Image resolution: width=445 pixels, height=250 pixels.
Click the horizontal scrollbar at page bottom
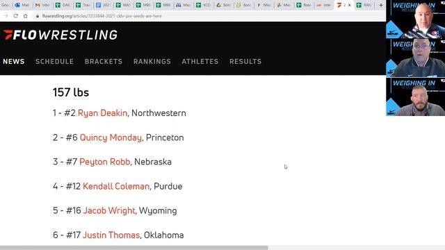tap(134, 248)
